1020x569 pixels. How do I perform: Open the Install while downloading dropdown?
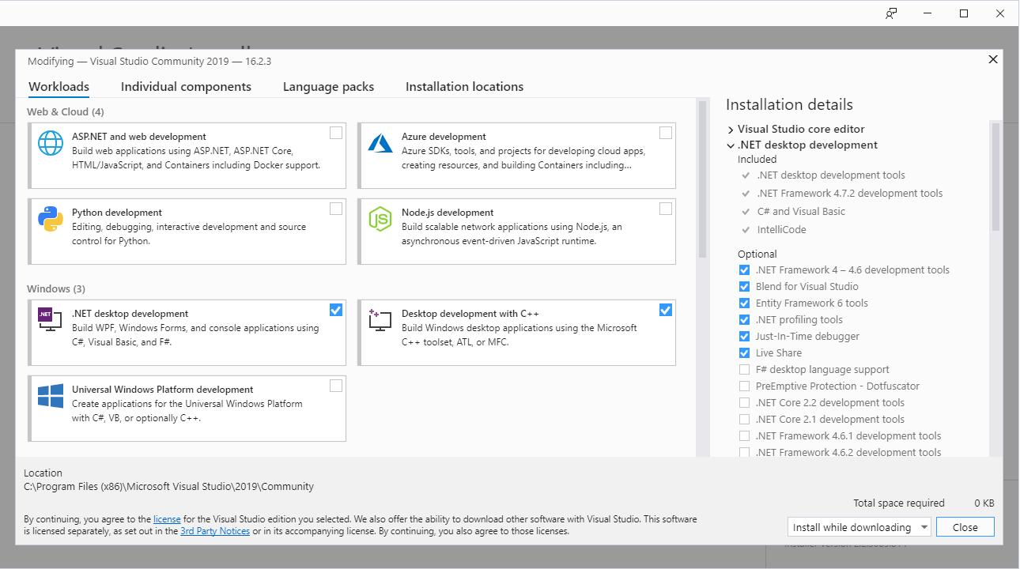(x=859, y=527)
